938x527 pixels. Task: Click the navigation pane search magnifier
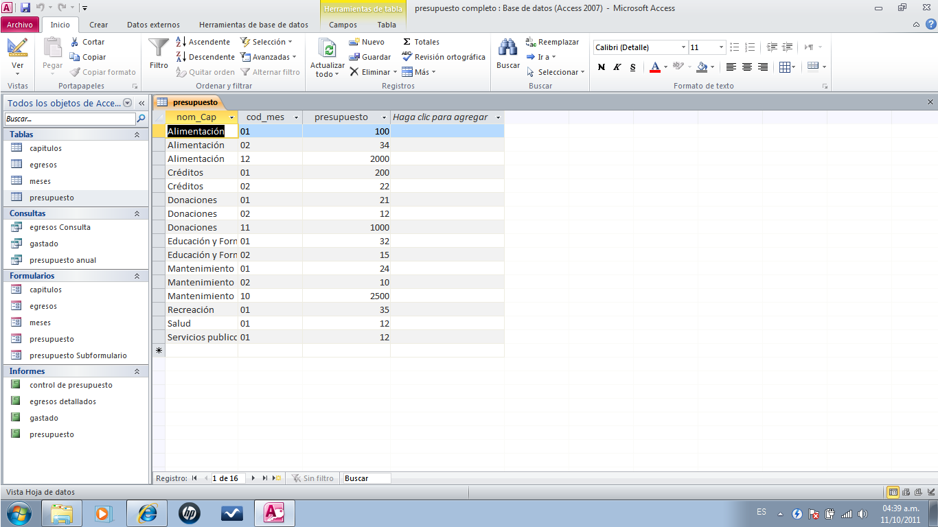tap(141, 119)
